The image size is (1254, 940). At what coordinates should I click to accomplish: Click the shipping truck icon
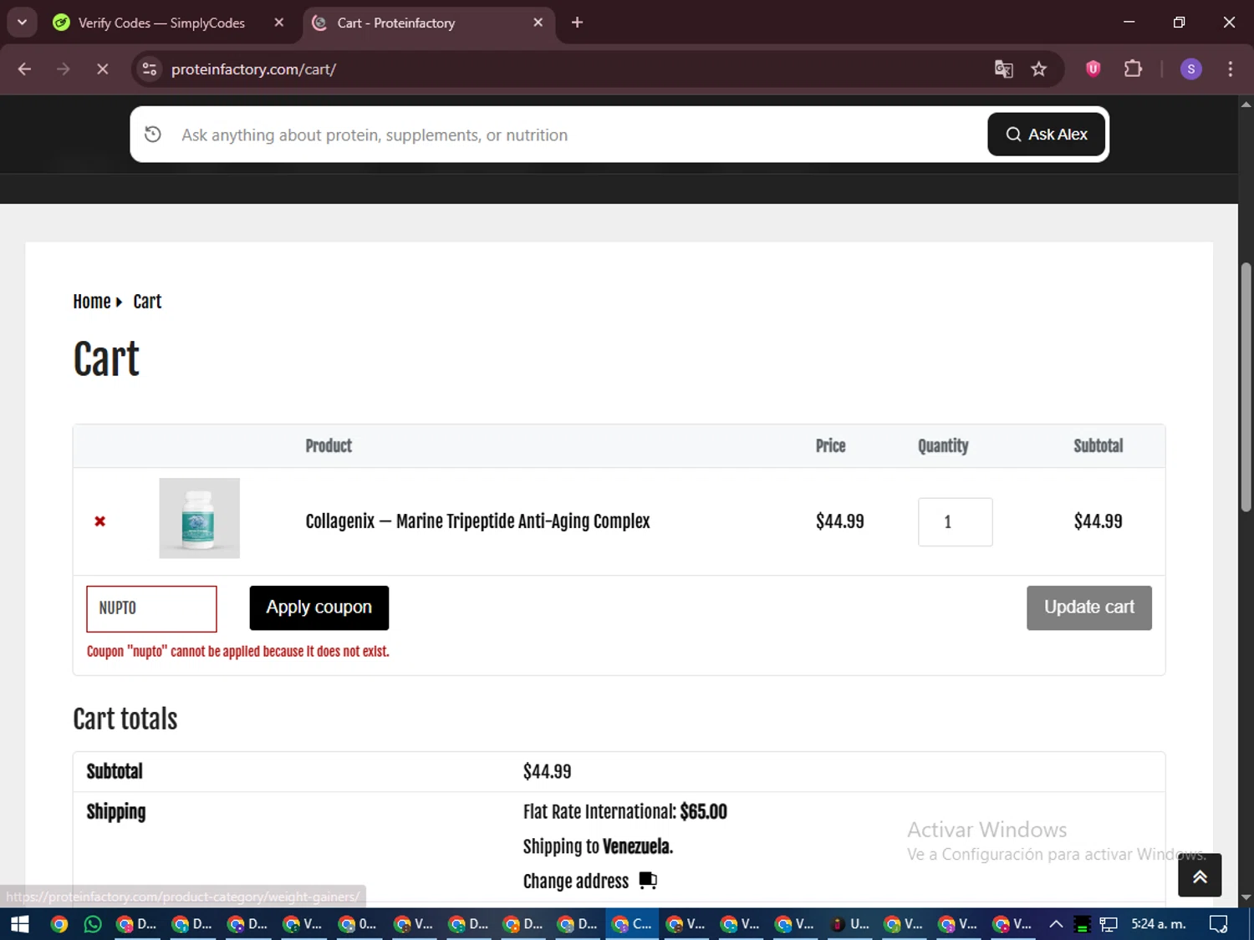[648, 881]
